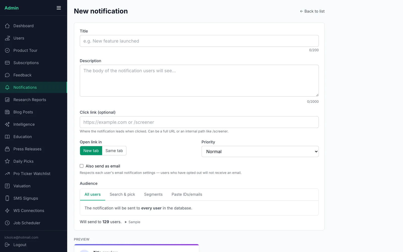Focus the Description text area

click(199, 81)
